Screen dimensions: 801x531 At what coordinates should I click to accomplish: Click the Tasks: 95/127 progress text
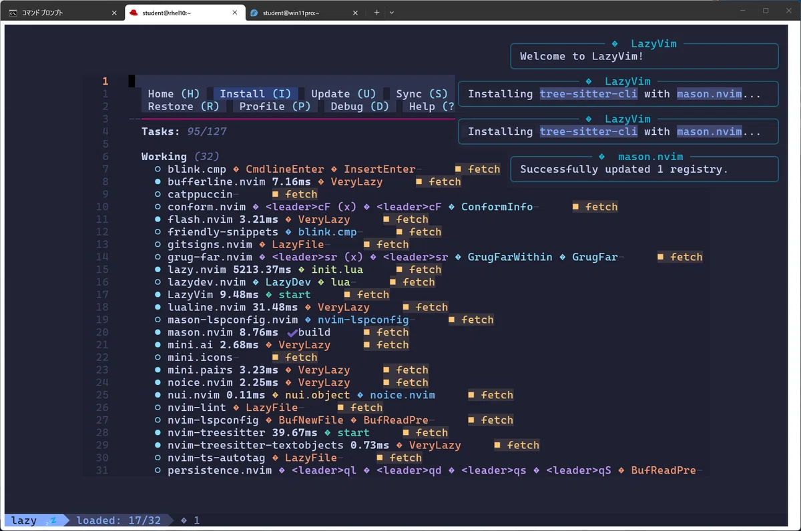184,131
